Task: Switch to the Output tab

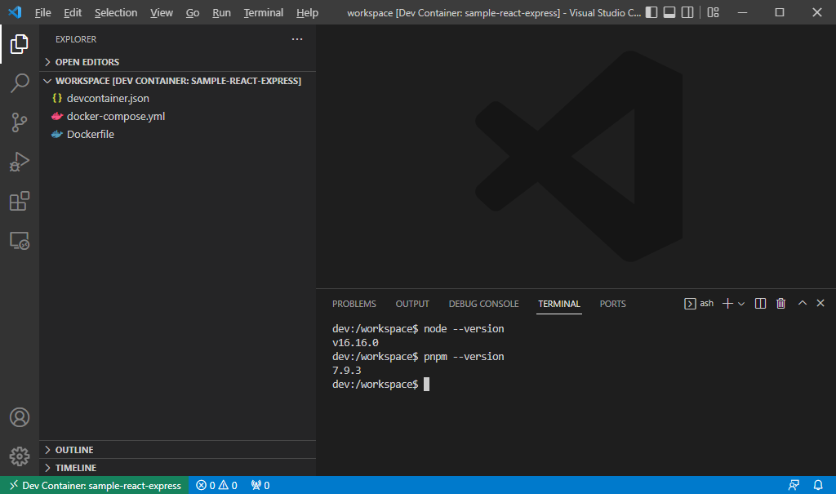Action: [x=412, y=304]
